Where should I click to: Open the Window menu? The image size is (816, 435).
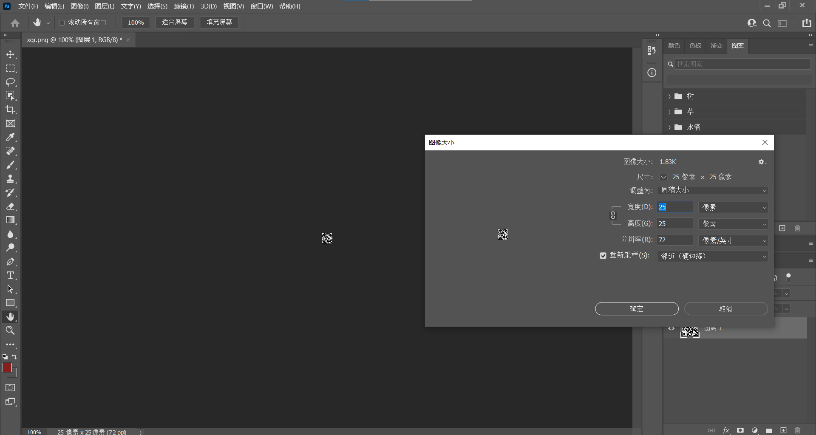[261, 6]
